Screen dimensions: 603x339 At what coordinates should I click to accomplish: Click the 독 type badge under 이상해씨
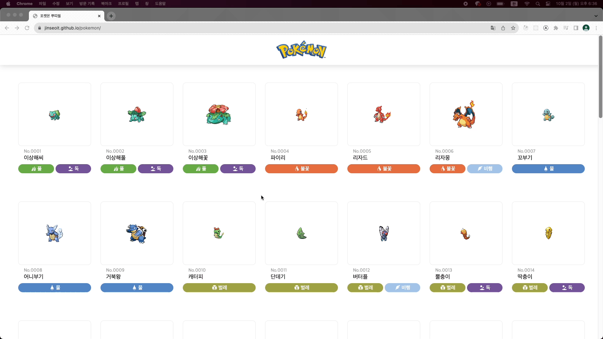(x=73, y=169)
